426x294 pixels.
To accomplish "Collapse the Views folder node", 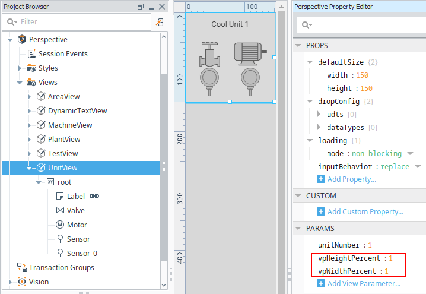I will tap(20, 83).
